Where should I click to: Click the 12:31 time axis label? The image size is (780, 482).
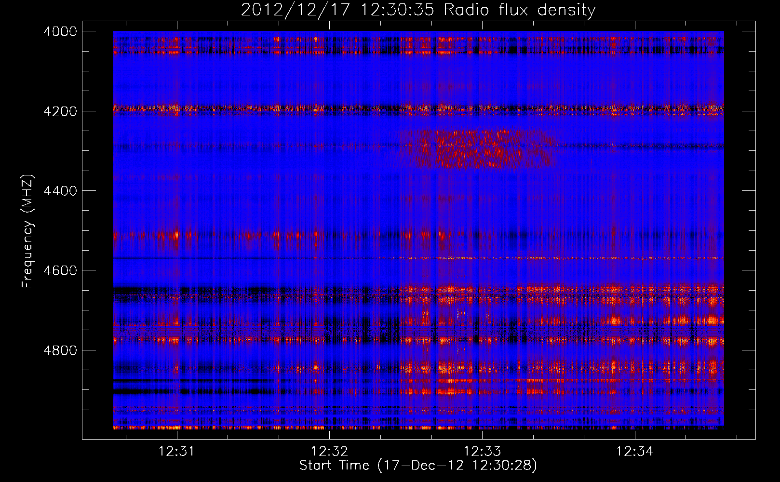point(177,451)
